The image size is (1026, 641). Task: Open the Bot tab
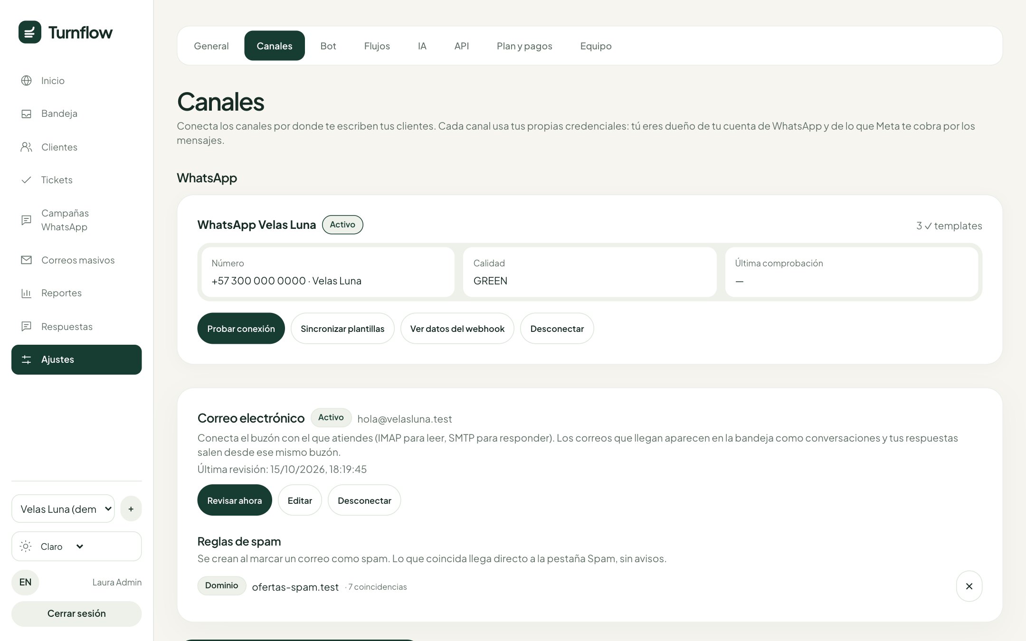[328, 46]
